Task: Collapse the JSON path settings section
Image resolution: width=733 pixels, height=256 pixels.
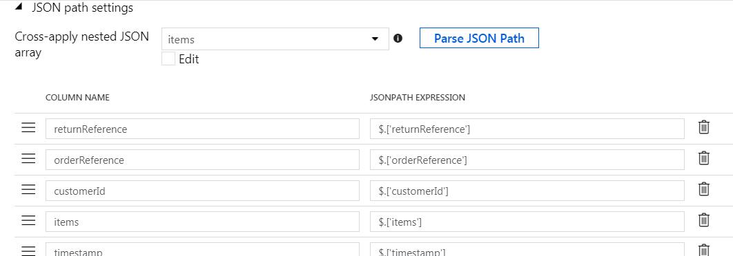Action: point(18,8)
